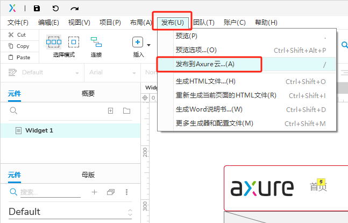This screenshot has height=223, width=348.
Task: Select the Widget 1 page
Action: coord(70,130)
